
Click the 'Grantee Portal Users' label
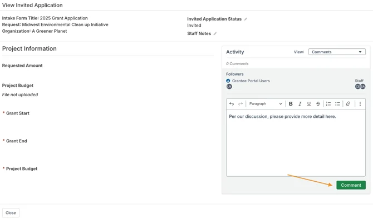pyautogui.click(x=251, y=81)
